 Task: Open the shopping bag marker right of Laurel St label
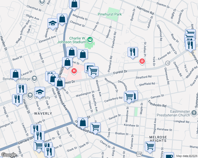pyautogui.click(x=83, y=55)
